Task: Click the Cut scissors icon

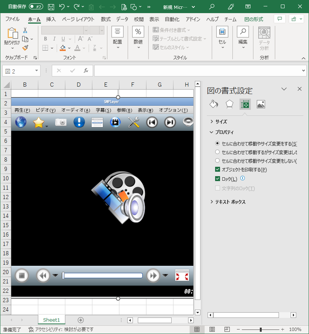Action: [x=25, y=30]
